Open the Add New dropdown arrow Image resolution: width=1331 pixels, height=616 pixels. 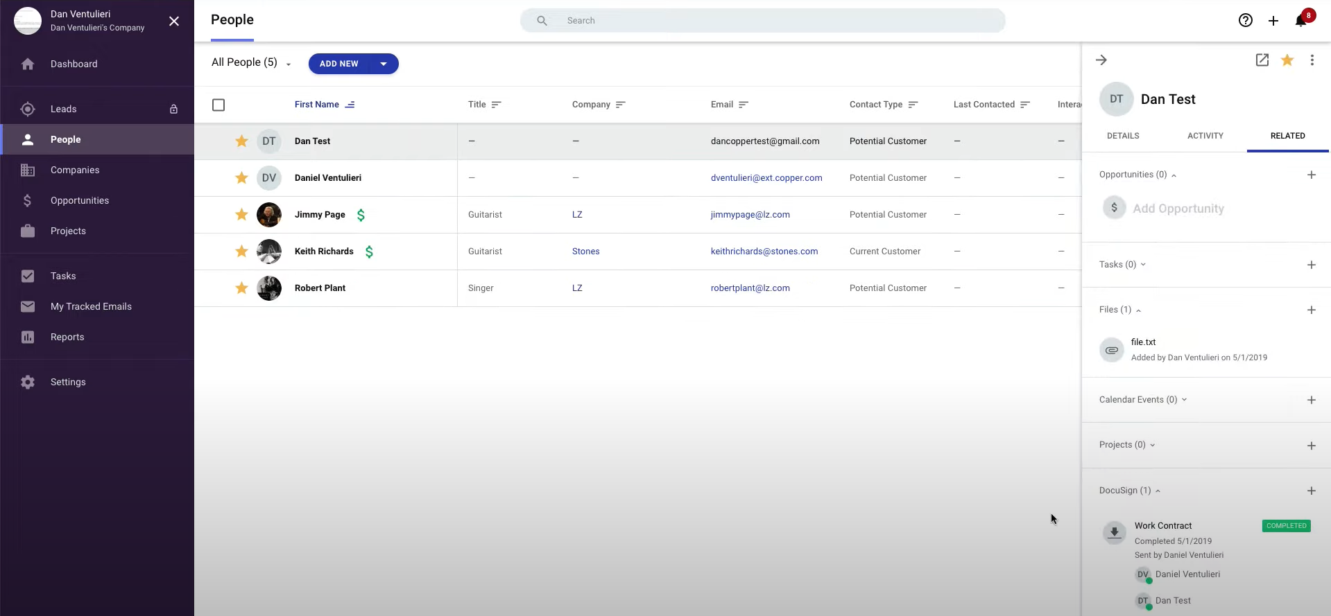[384, 64]
